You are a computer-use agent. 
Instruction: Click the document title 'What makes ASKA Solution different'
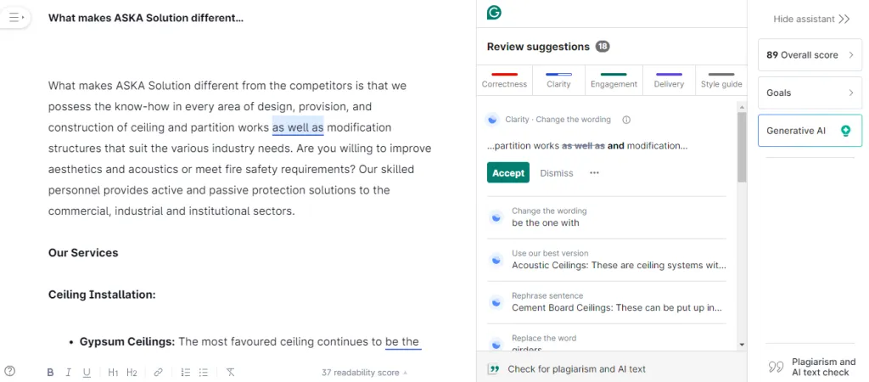pyautogui.click(x=146, y=18)
